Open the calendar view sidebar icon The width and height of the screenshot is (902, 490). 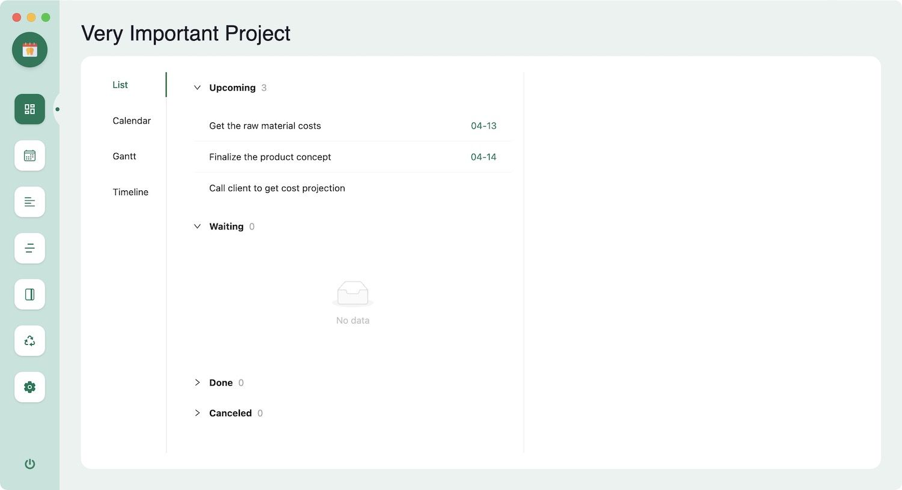click(x=29, y=156)
